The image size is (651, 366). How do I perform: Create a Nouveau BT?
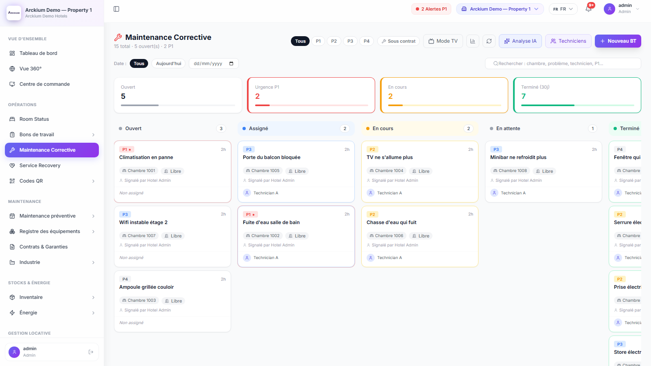[x=618, y=41]
